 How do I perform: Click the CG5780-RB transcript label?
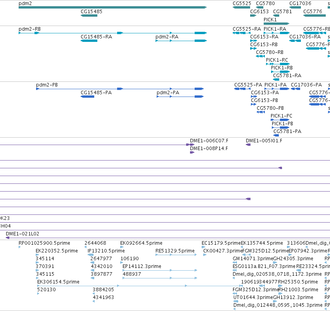click(270, 52)
